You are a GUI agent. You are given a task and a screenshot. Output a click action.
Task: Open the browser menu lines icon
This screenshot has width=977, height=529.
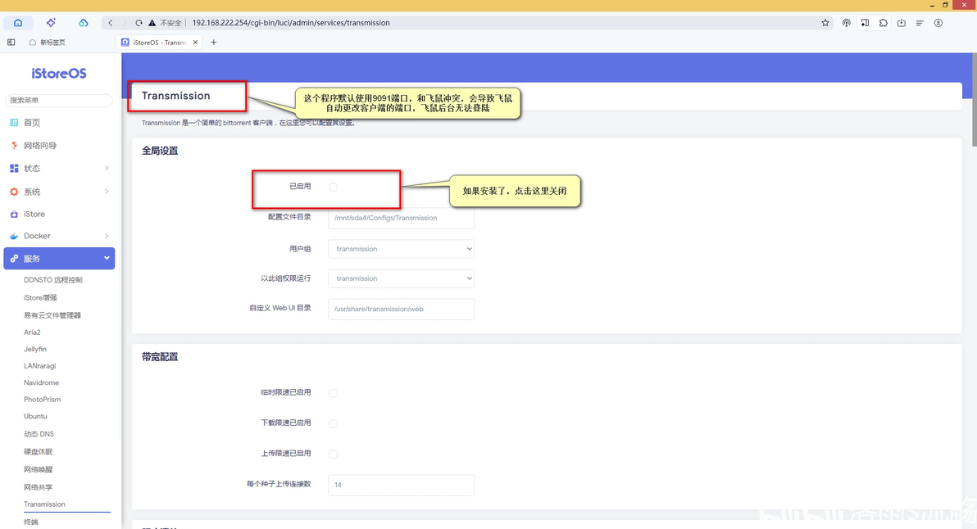tap(920, 23)
